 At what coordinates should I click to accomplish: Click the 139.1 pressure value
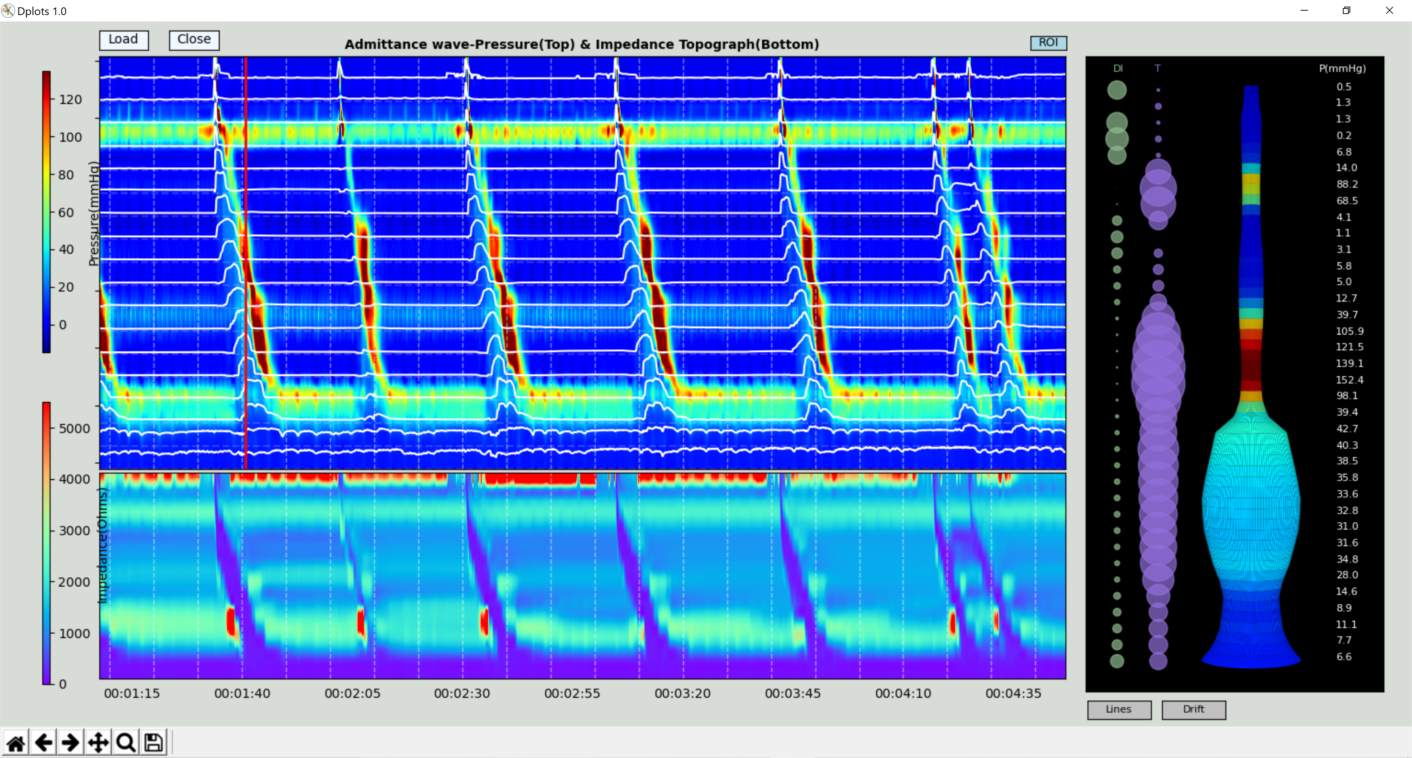point(1349,364)
